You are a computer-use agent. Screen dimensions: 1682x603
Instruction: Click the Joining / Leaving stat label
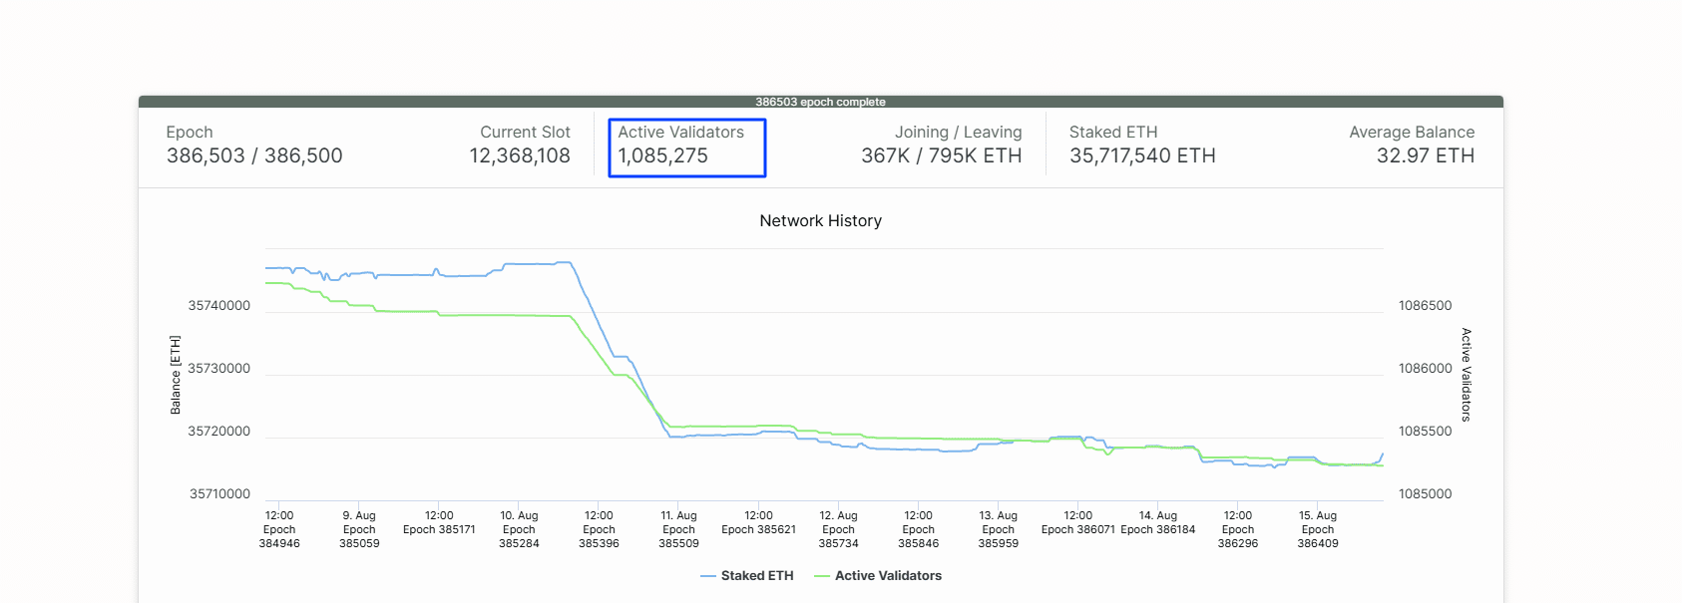959,132
